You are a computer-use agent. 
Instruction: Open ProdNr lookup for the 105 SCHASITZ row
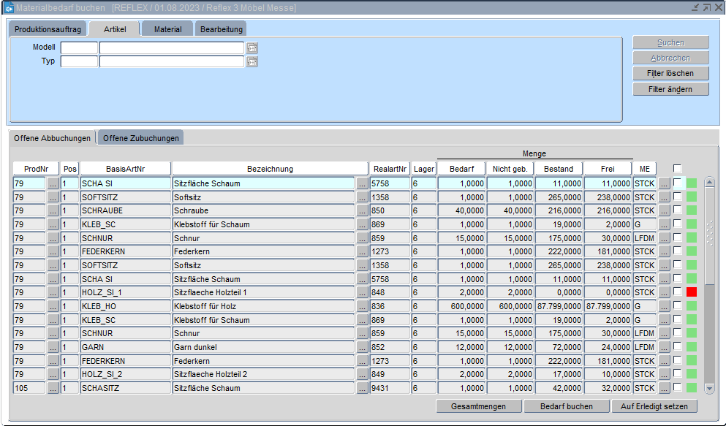coord(53,388)
